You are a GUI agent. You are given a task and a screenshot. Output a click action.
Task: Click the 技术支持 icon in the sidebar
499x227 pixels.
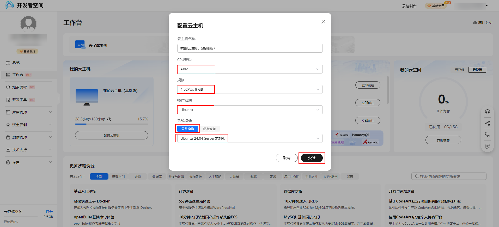click(8, 150)
